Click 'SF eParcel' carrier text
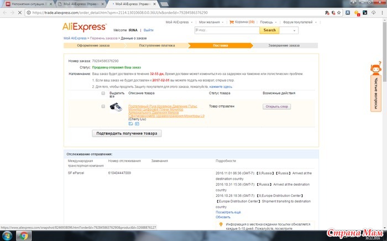Image resolution: width=387 pixels, height=241 pixels. click(76, 173)
